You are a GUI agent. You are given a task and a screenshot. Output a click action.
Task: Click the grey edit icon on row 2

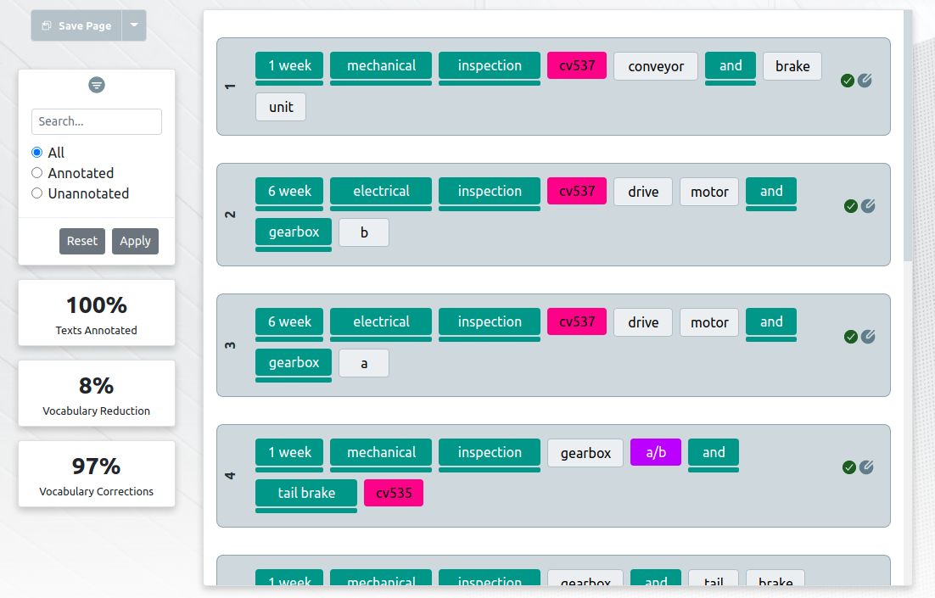click(x=868, y=206)
